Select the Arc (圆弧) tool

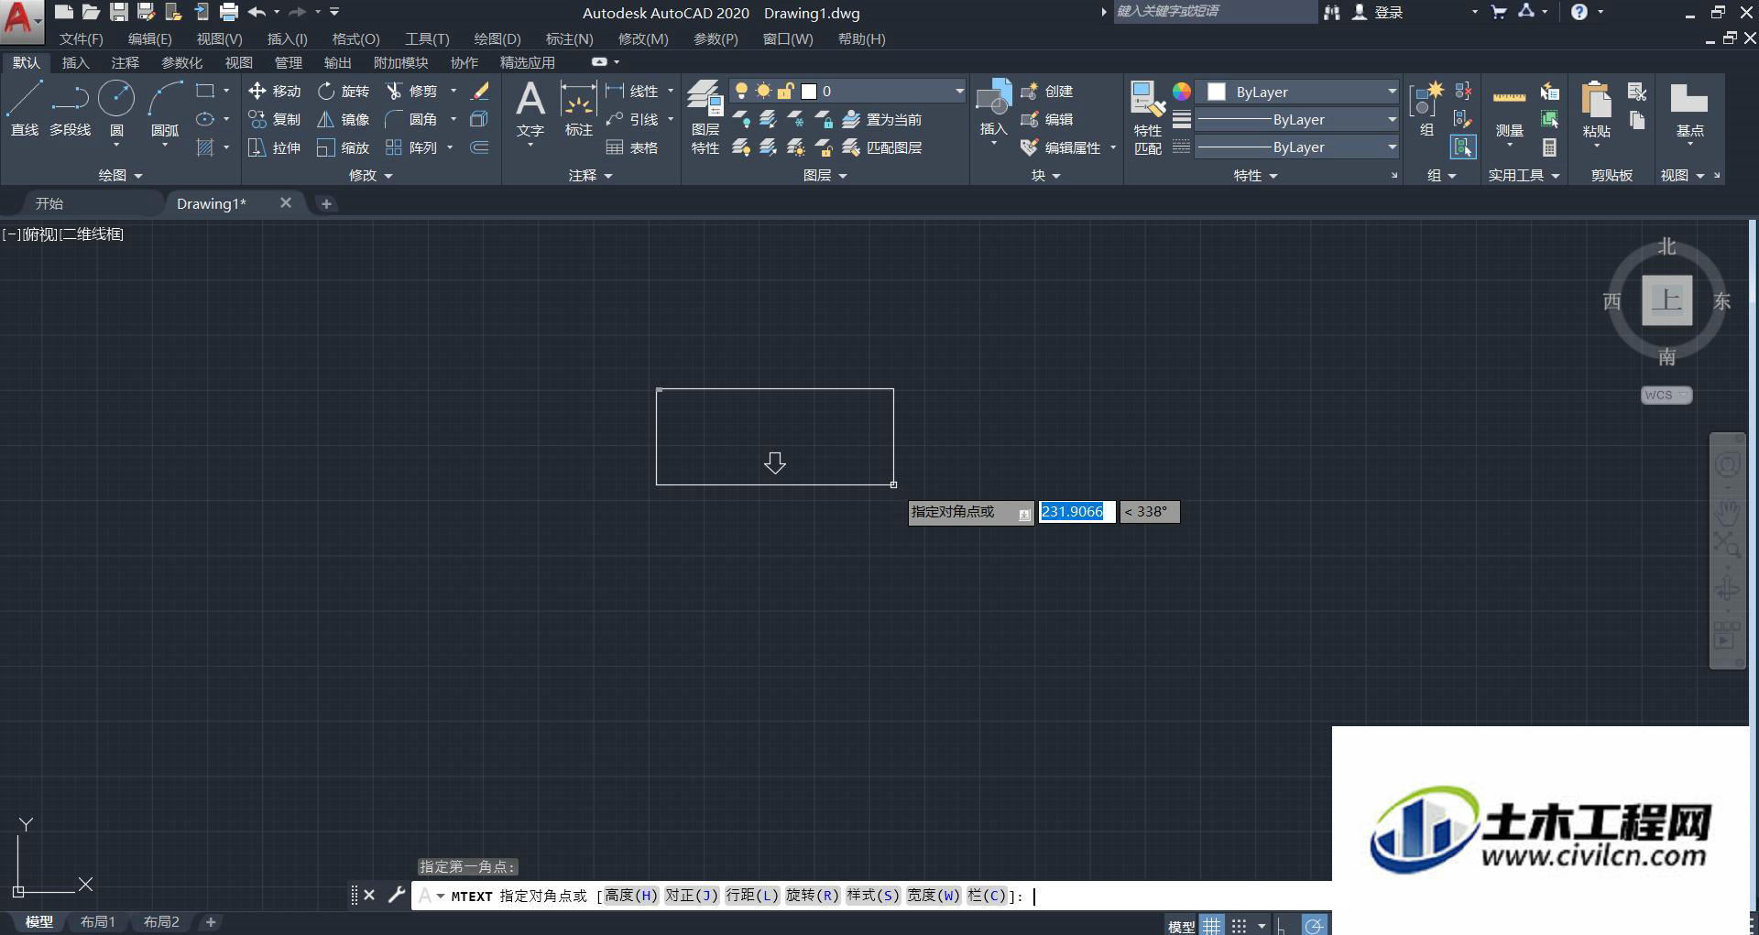coord(165,108)
